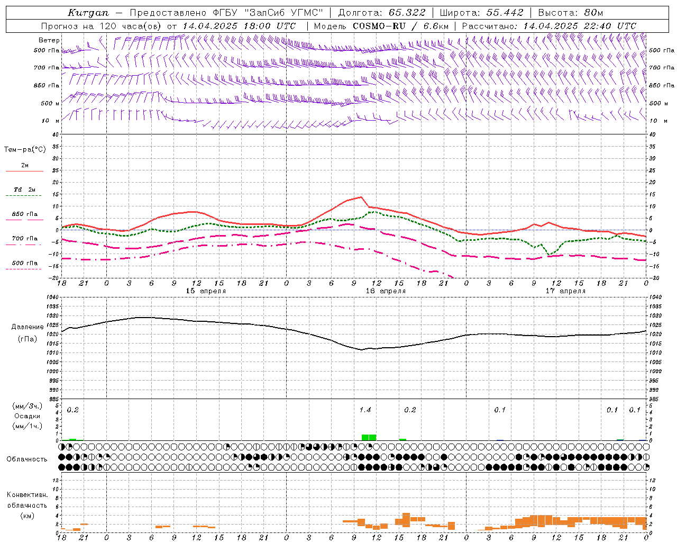The width and height of the screenshot is (677, 542).
Task: Click the 1.4 precipitation amount value
Action: coord(365,410)
